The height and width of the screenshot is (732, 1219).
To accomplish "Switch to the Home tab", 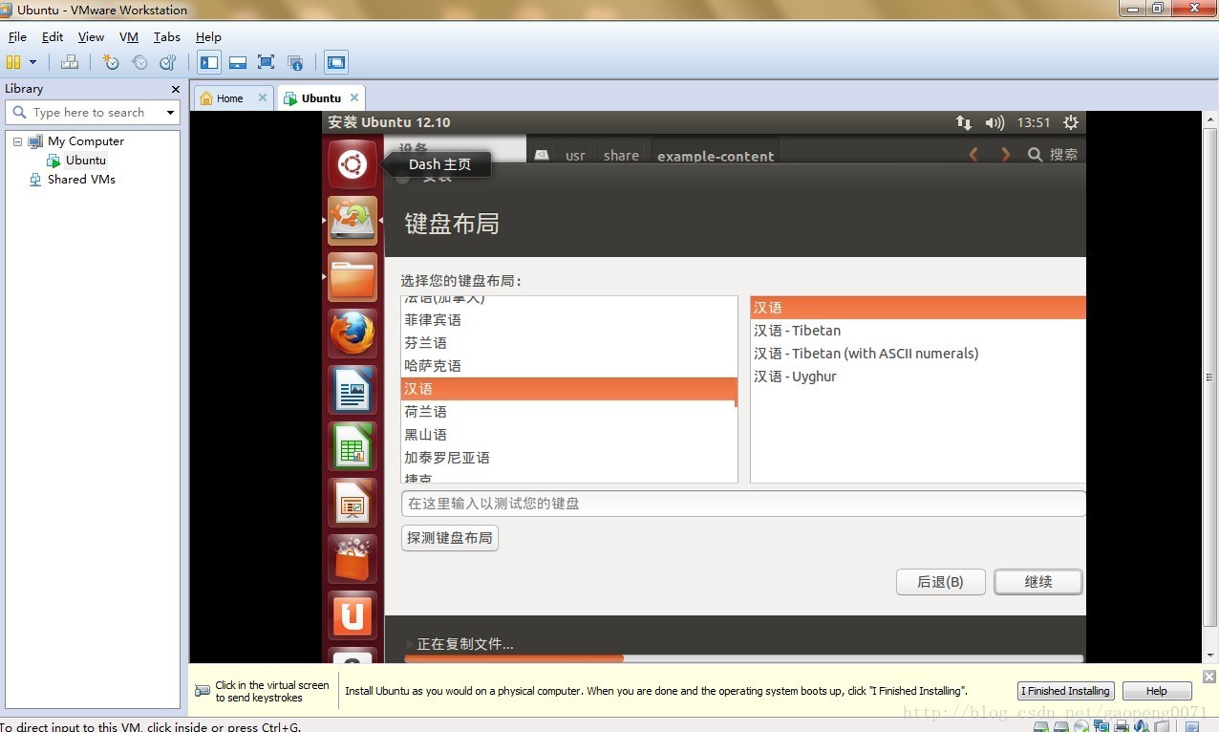I will [x=229, y=98].
